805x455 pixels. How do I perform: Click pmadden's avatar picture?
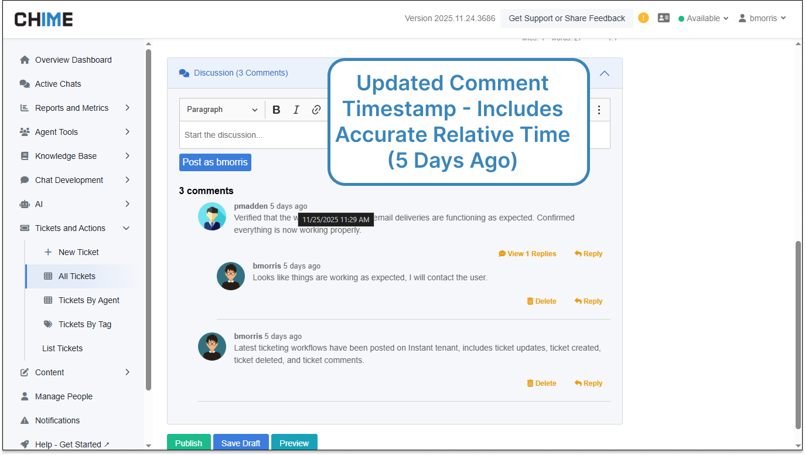point(212,216)
